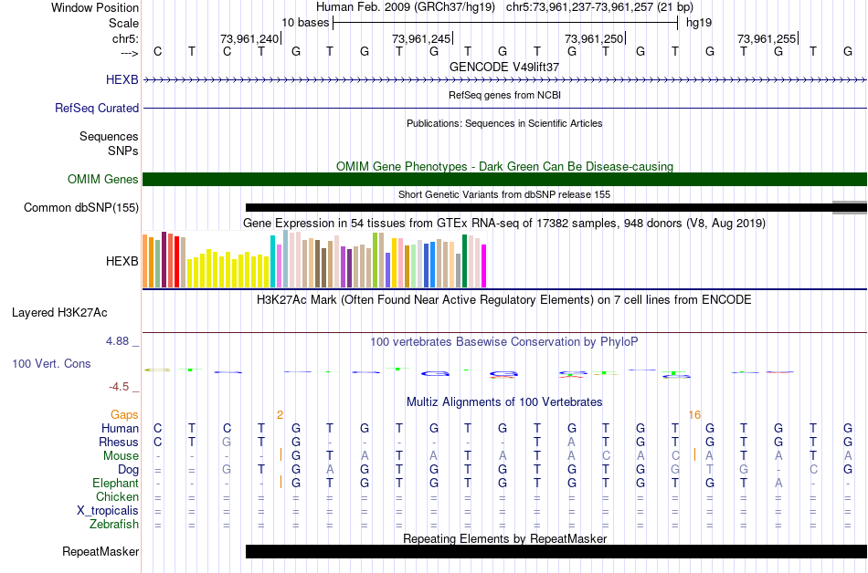Viewport: 868px width, 573px height.
Task: Open GENCODE V49lift37 track title
Action: (x=504, y=67)
